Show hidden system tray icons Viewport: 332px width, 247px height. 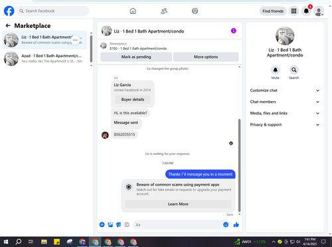tap(274, 242)
